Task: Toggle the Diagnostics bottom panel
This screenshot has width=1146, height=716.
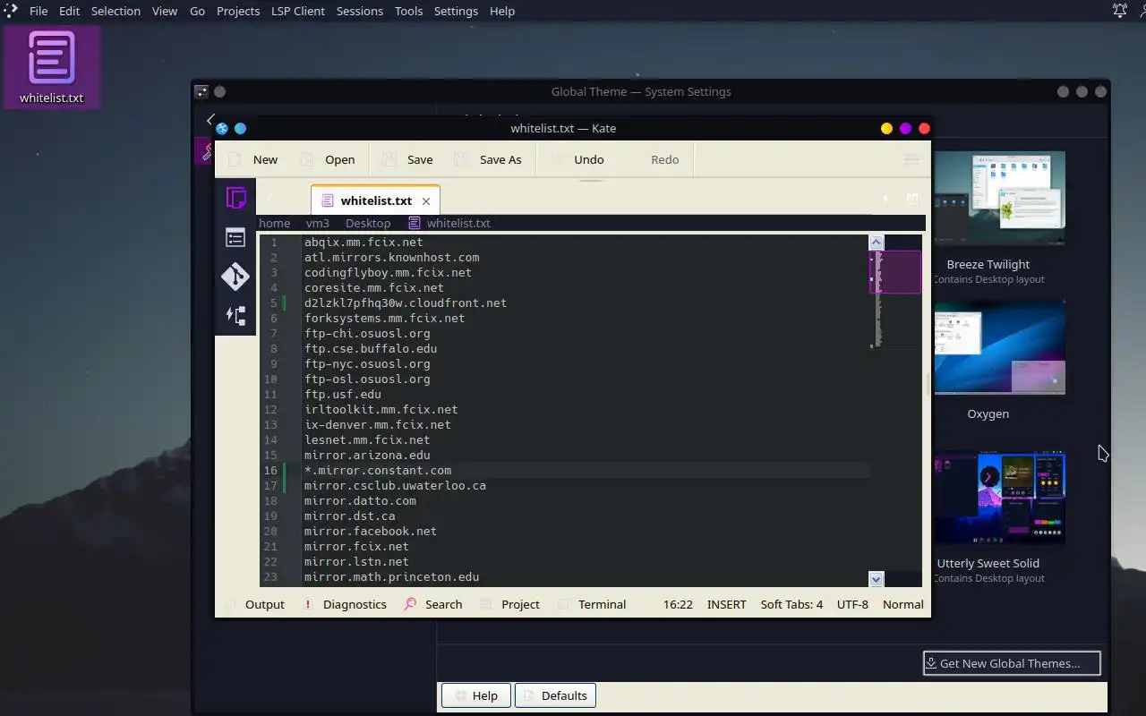Action: pyautogui.click(x=345, y=604)
